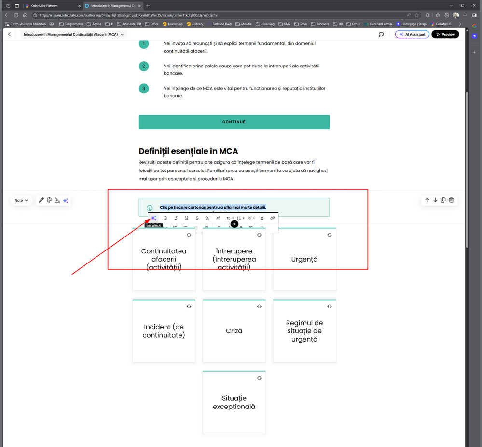Show more bookmarks with the overflow chevron
Viewport: 482px width, 447px height.
[460, 24]
